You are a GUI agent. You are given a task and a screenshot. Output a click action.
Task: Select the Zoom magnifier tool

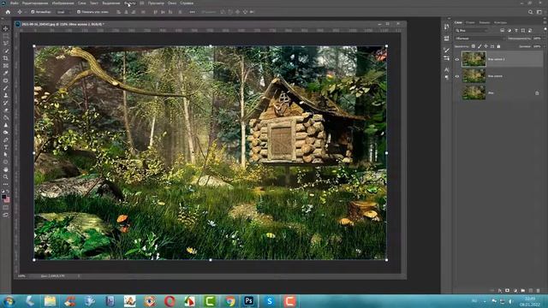pos(6,177)
